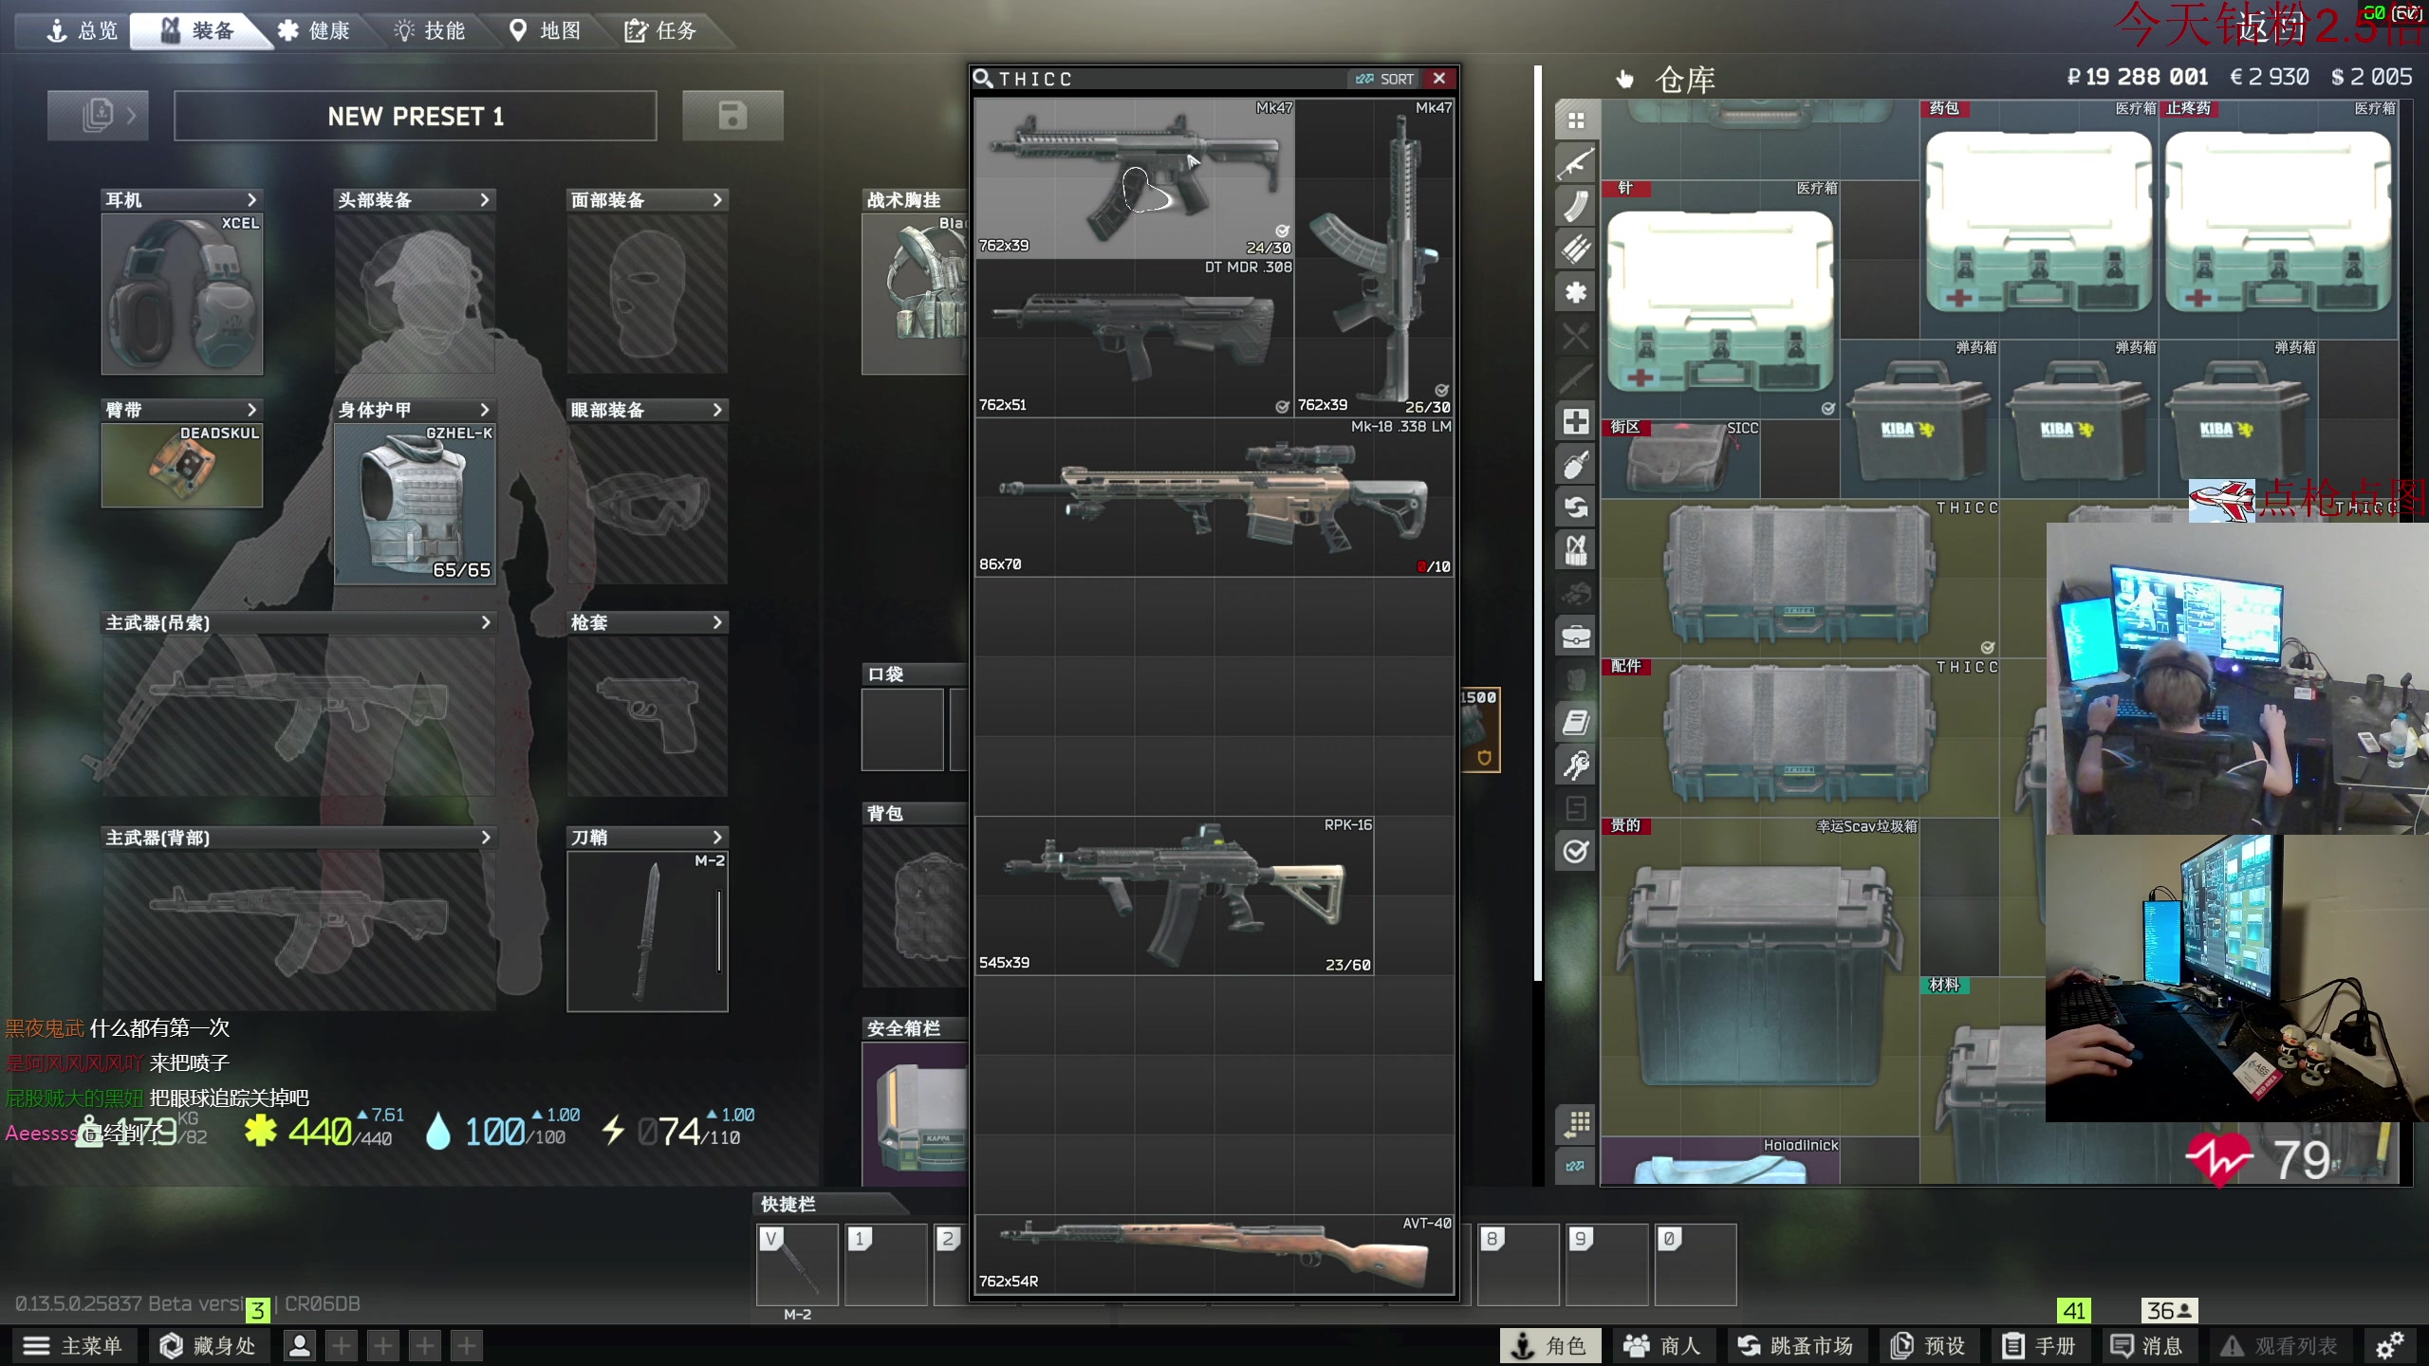Expand the 刀鞘 slot chevron
The image size is (2429, 1366).
point(717,837)
